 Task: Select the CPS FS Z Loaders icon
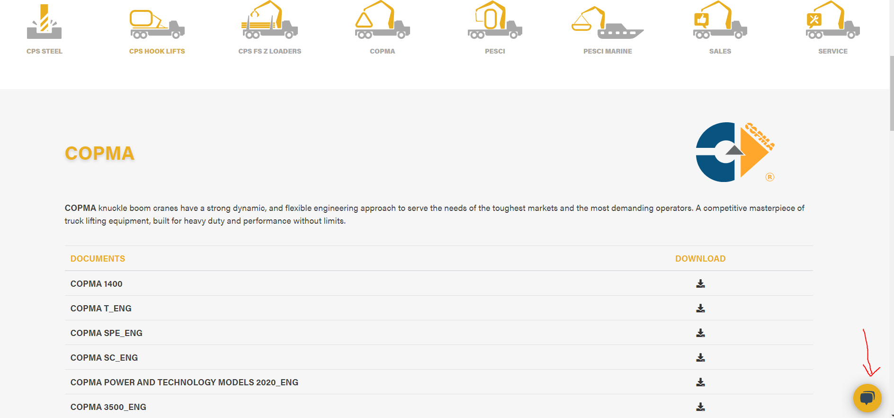(x=269, y=20)
